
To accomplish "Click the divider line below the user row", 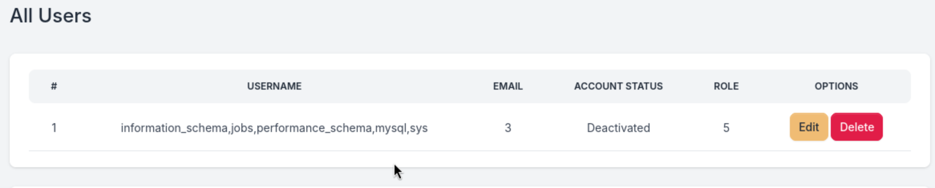I will (469, 151).
